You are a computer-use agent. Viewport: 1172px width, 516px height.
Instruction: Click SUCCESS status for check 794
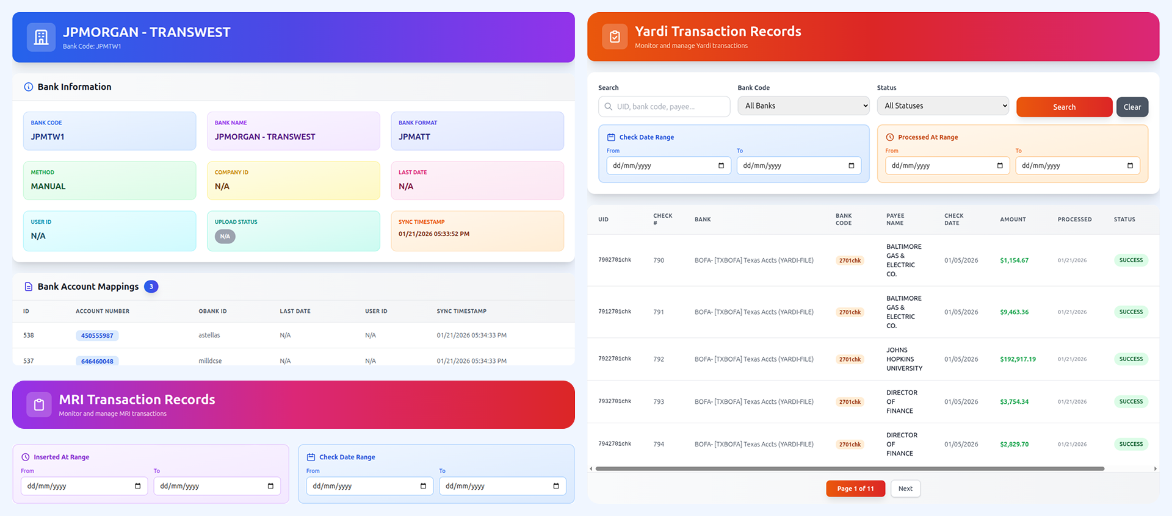[1130, 445]
